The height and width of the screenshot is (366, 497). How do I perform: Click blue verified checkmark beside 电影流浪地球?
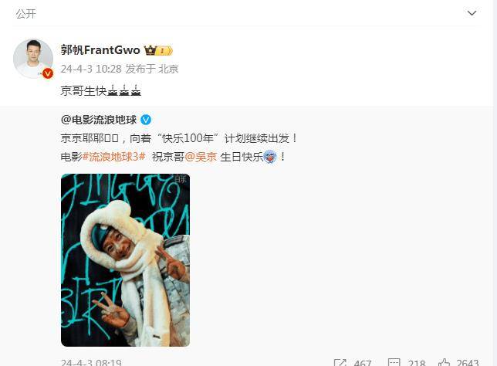coord(146,120)
